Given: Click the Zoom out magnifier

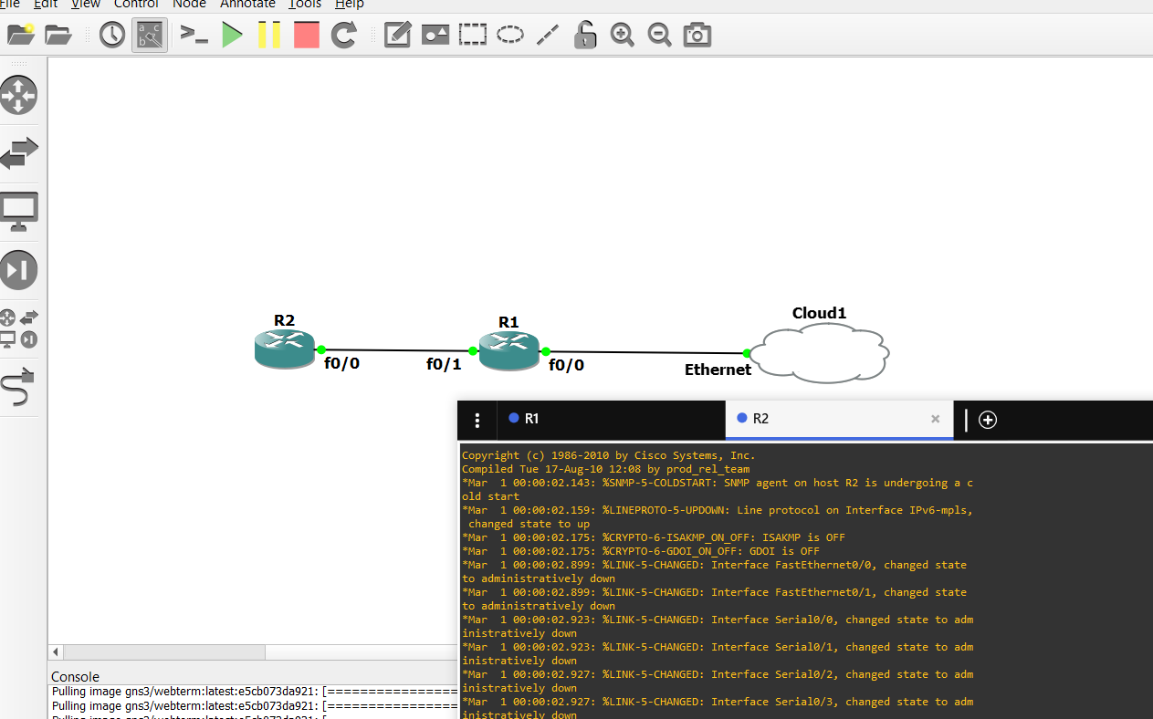Looking at the screenshot, I should pos(659,35).
